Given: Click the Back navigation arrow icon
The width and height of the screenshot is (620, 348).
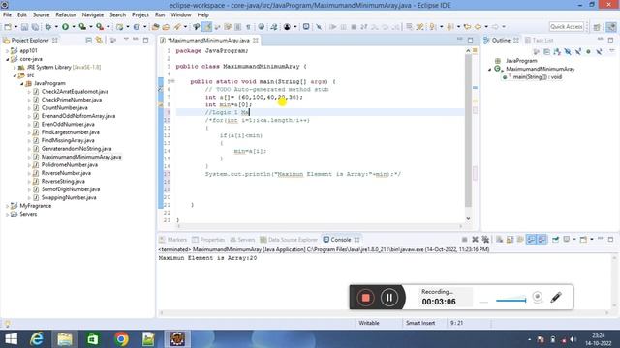Looking at the screenshot, I should point(478,27).
